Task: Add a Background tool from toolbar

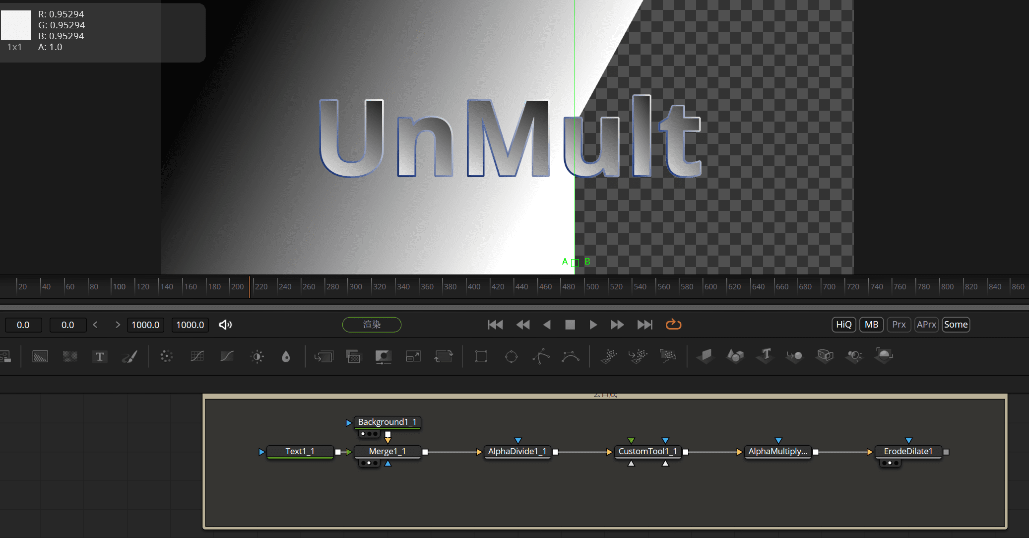Action: click(40, 356)
